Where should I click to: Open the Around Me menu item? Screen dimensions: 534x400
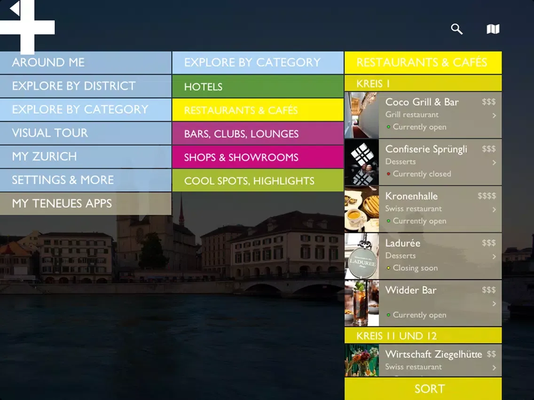pos(86,62)
